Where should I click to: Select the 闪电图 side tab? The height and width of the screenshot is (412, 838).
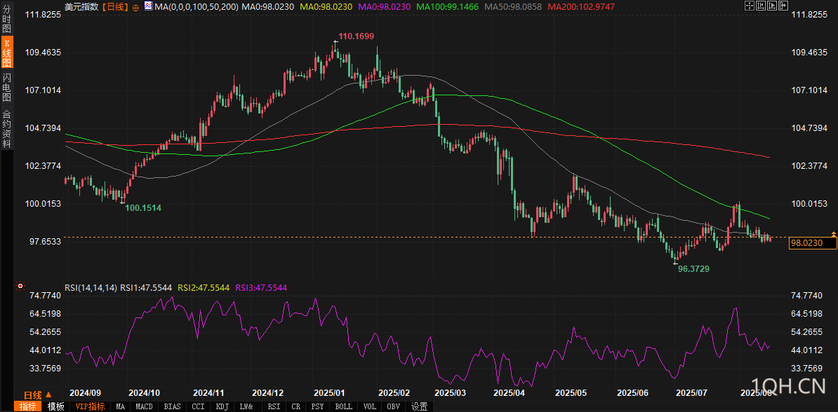pyautogui.click(x=6, y=87)
